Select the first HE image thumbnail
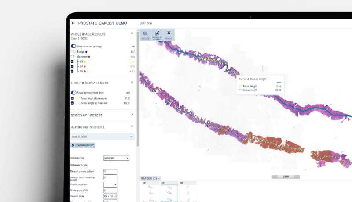The width and height of the screenshot is (352, 202). click(150, 192)
